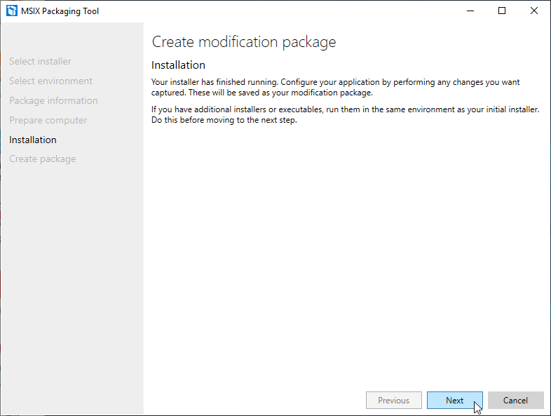551x416 pixels.
Task: Click the 'Your installer has finished running' paragraph
Action: [x=336, y=87]
